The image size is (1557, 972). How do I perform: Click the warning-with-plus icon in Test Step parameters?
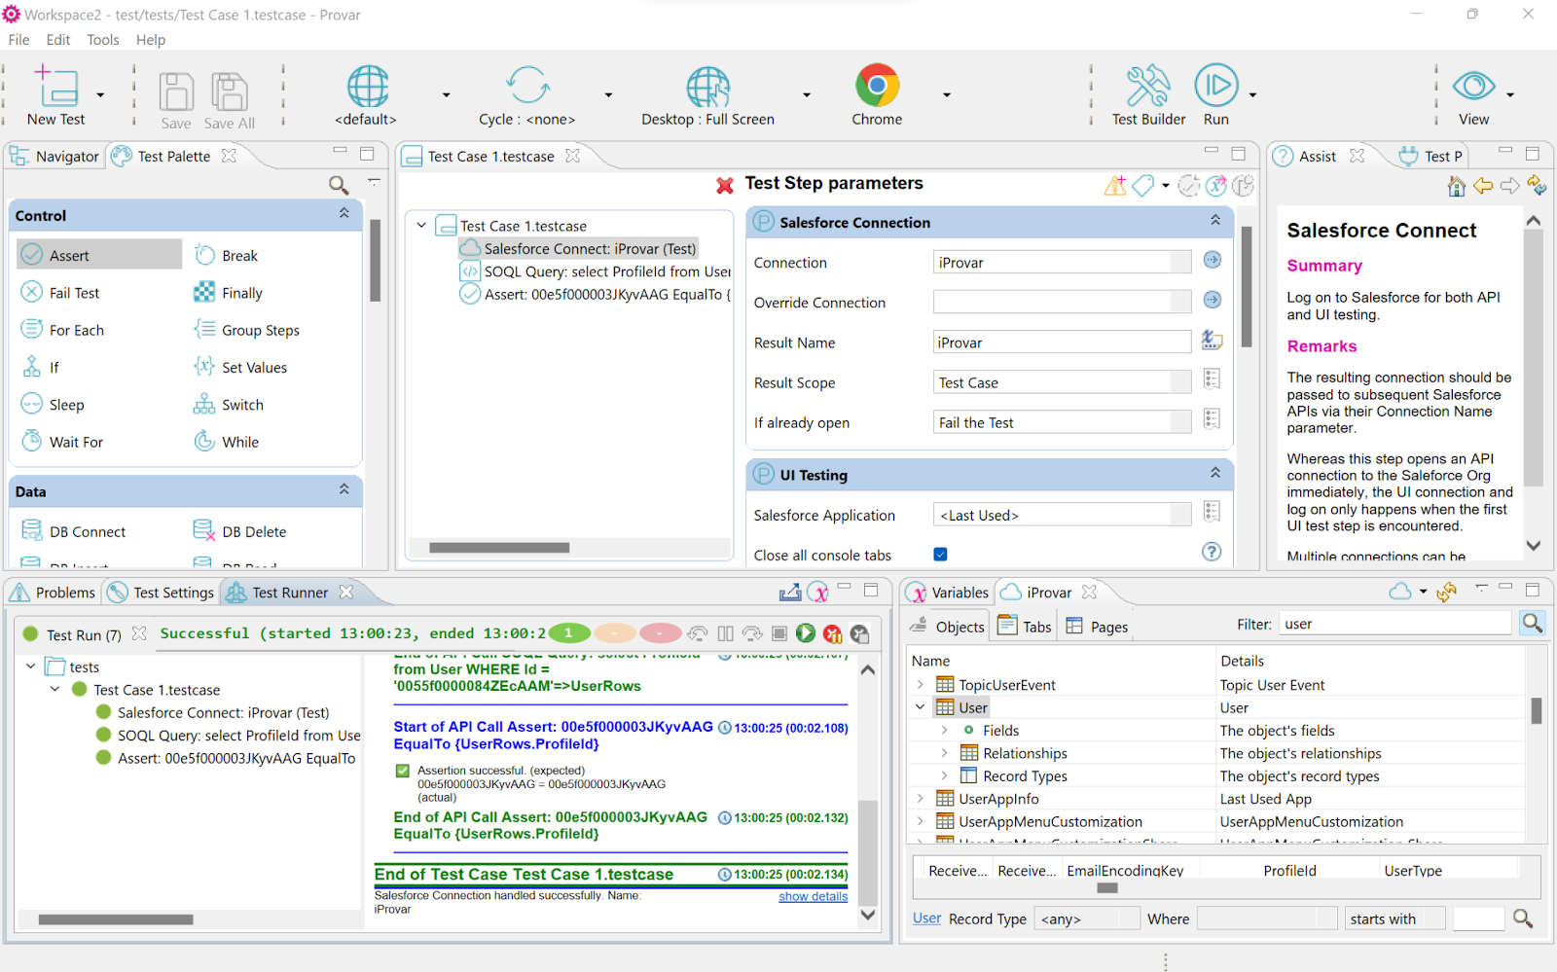1115,185
